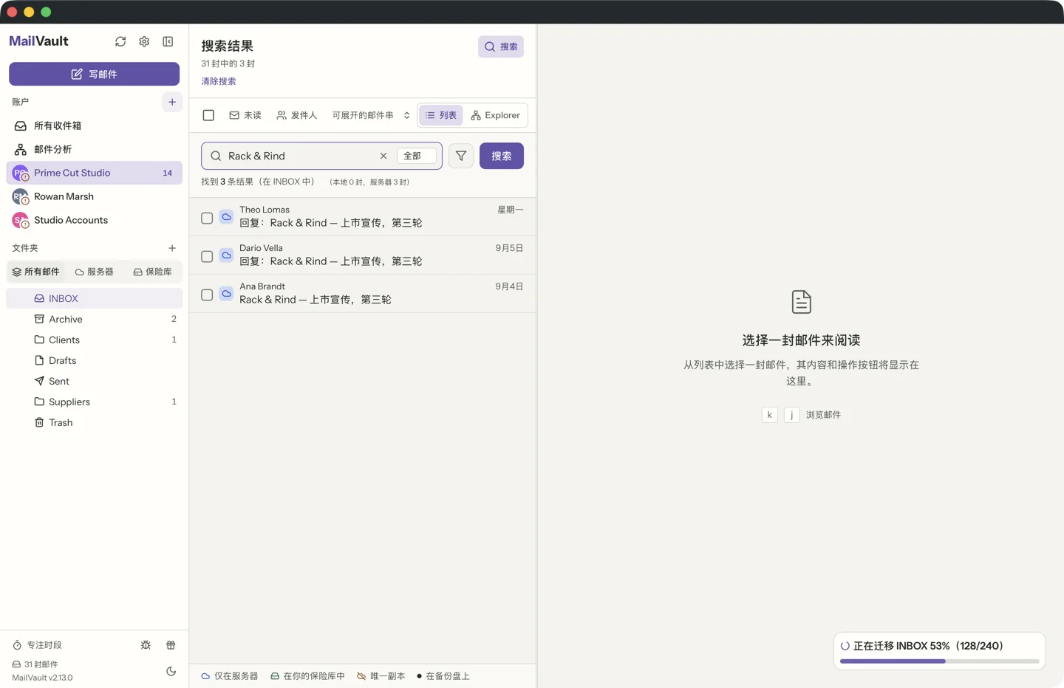Open Dario Vella email dated 9月5日
Screen dimensions: 1064x688
pyautogui.click(x=363, y=255)
